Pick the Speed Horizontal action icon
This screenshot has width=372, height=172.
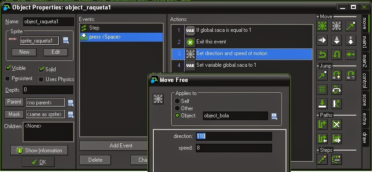(322, 40)
